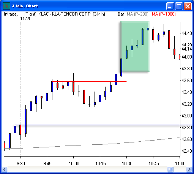The width and height of the screenshot is (194, 174).
Task: Click the 42.60 price axis label
Action: coord(187,139)
